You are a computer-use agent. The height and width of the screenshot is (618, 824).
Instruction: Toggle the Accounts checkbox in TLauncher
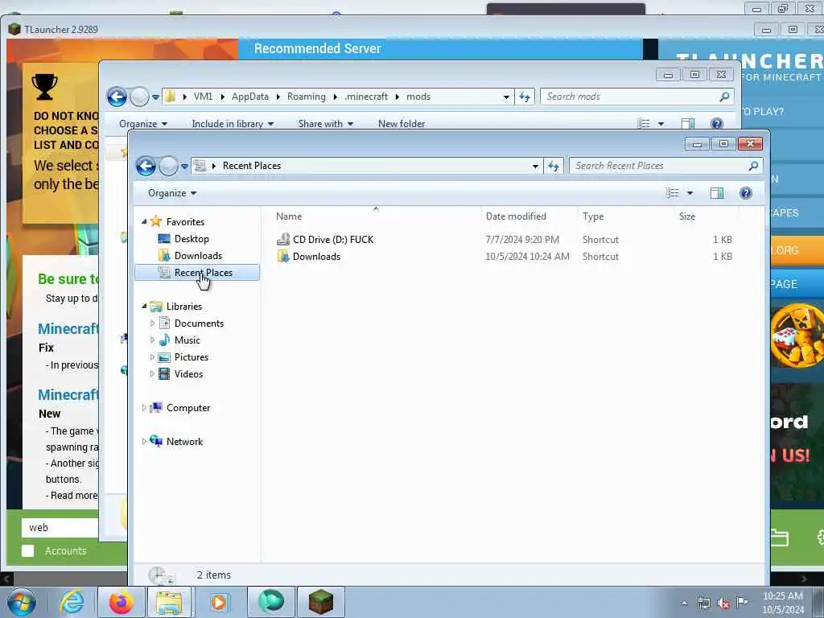point(28,550)
